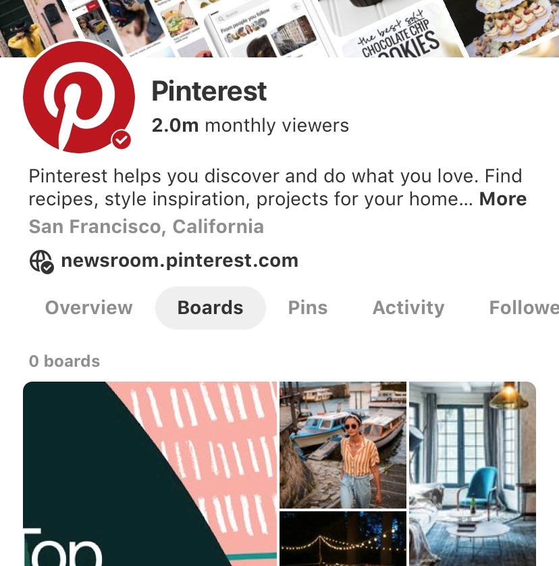559x566 pixels.
Task: Open the string lights night thumbnail
Action: [343, 538]
